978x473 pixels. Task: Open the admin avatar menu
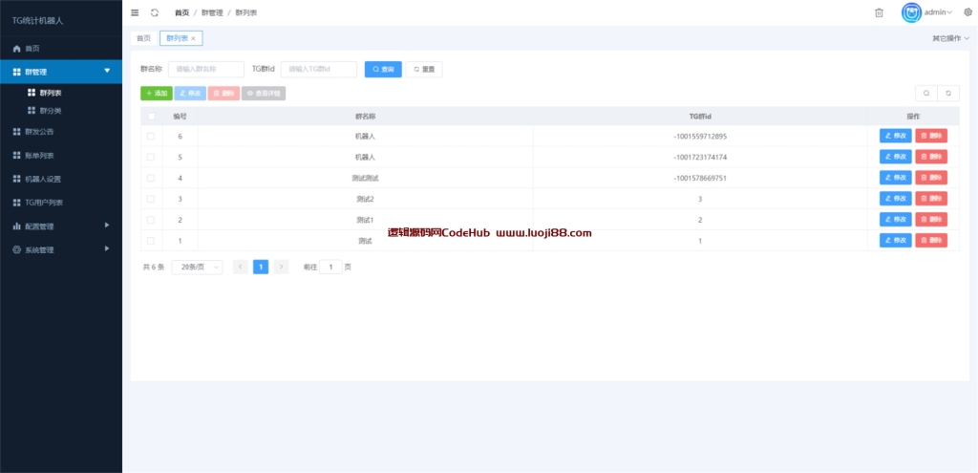pos(911,12)
